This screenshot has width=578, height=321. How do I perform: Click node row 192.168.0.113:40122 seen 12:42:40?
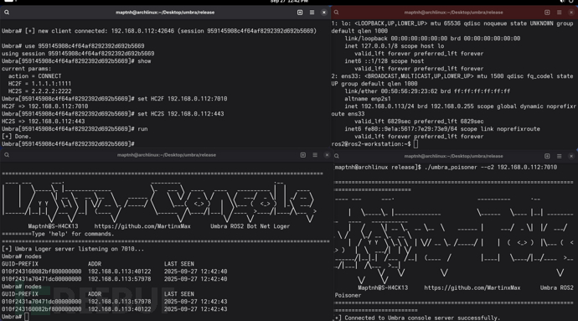[114, 272]
